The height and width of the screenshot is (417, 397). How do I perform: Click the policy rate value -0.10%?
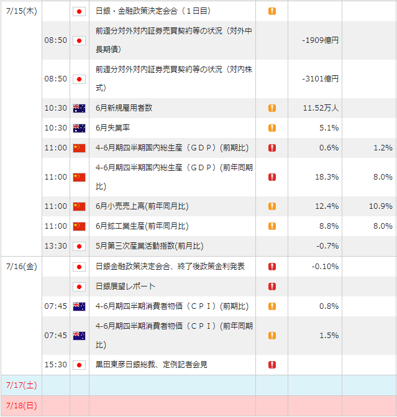pos(325,267)
